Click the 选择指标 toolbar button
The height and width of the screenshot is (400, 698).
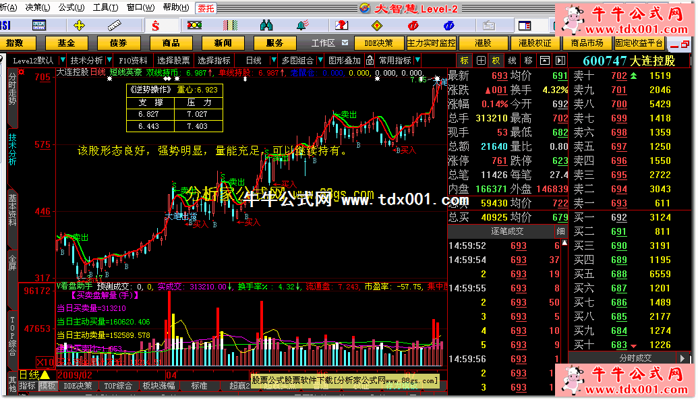point(214,60)
